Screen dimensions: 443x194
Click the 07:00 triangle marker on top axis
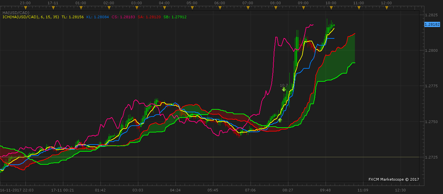click(x=248, y=7)
